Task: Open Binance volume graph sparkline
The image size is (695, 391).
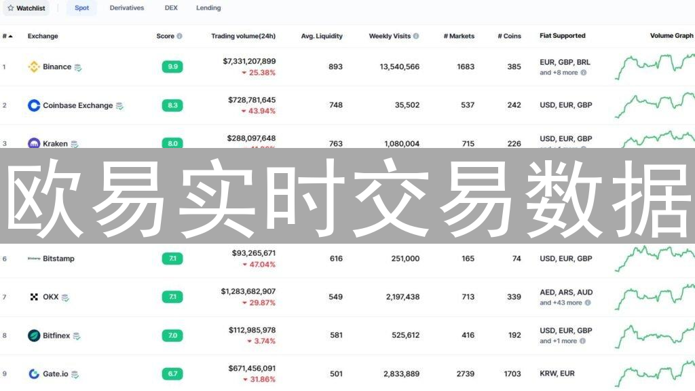Action: (x=655, y=66)
